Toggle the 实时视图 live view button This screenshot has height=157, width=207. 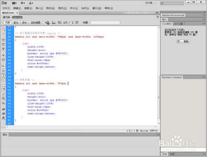coord(36,22)
